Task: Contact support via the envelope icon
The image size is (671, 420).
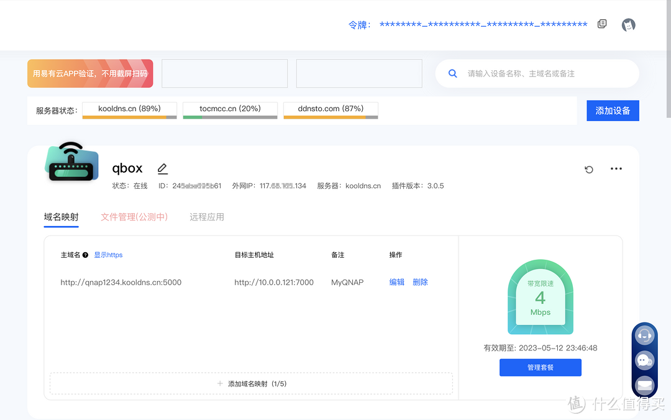Action: pyautogui.click(x=644, y=385)
